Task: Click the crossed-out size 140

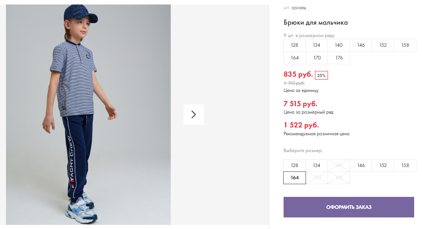Action: 339,165
